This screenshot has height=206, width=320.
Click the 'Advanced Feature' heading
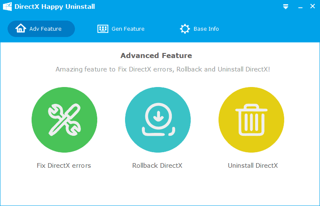156,55
